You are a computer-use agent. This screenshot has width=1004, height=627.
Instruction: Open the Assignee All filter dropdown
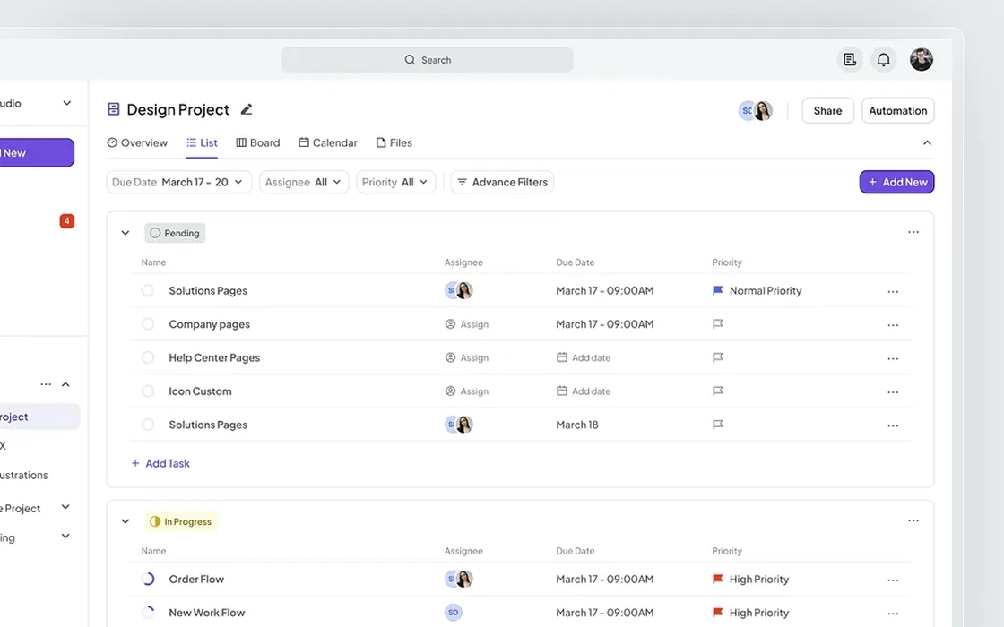point(304,183)
